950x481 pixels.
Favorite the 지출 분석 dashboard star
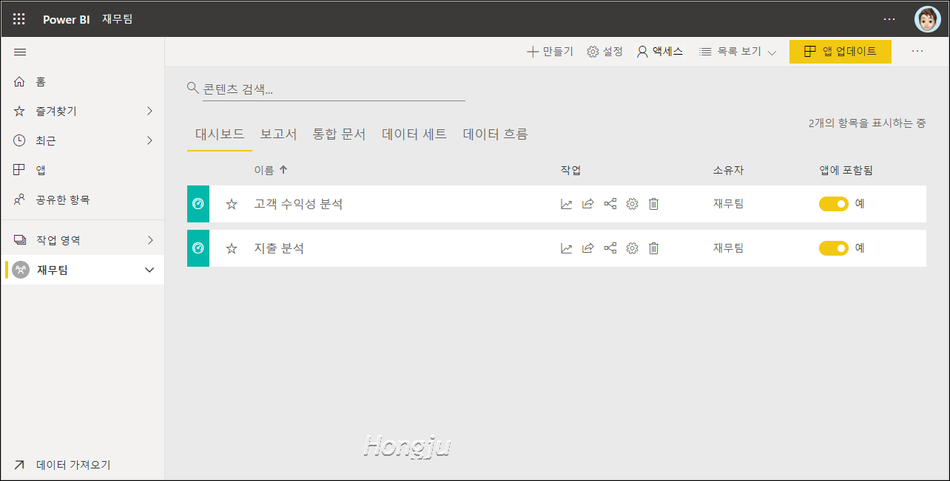232,248
